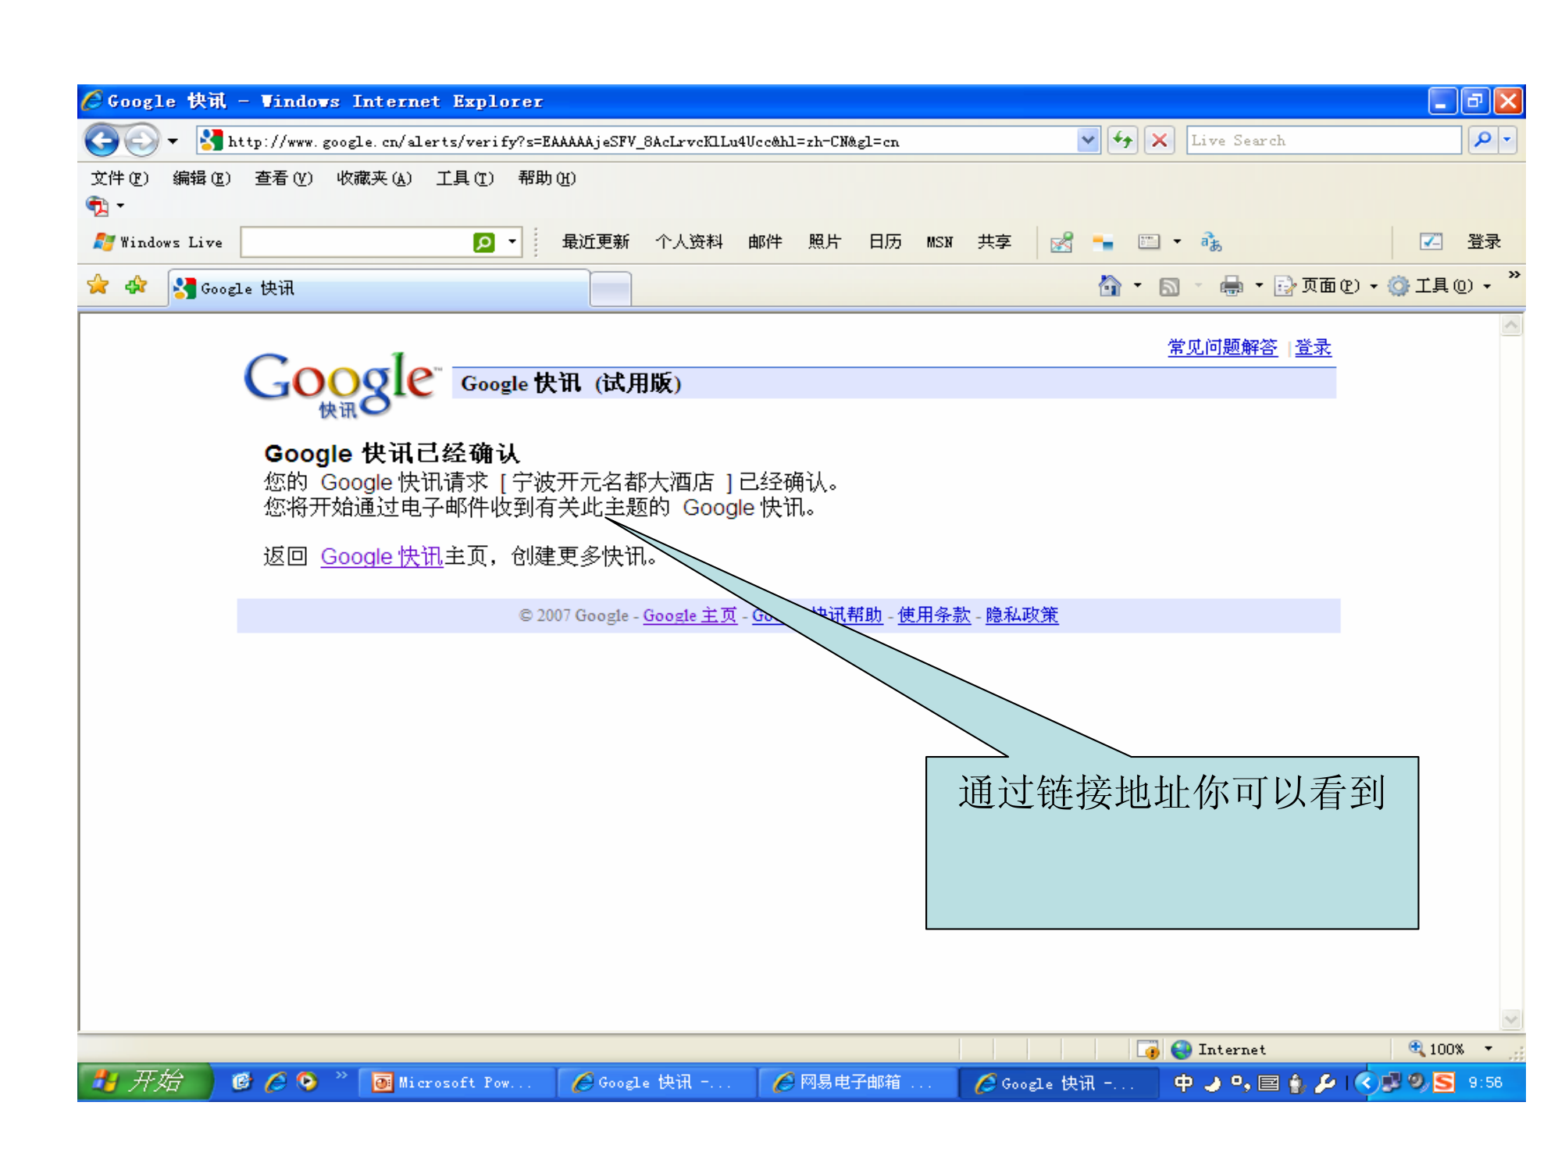Click the Home page icon
1558x1170 pixels.
(1110, 286)
